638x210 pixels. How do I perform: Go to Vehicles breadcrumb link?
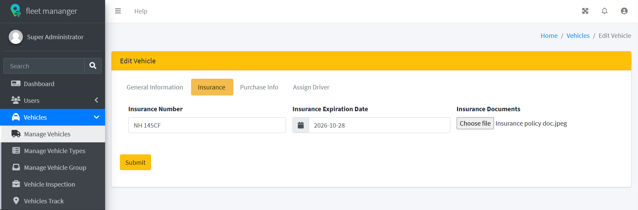(578, 36)
